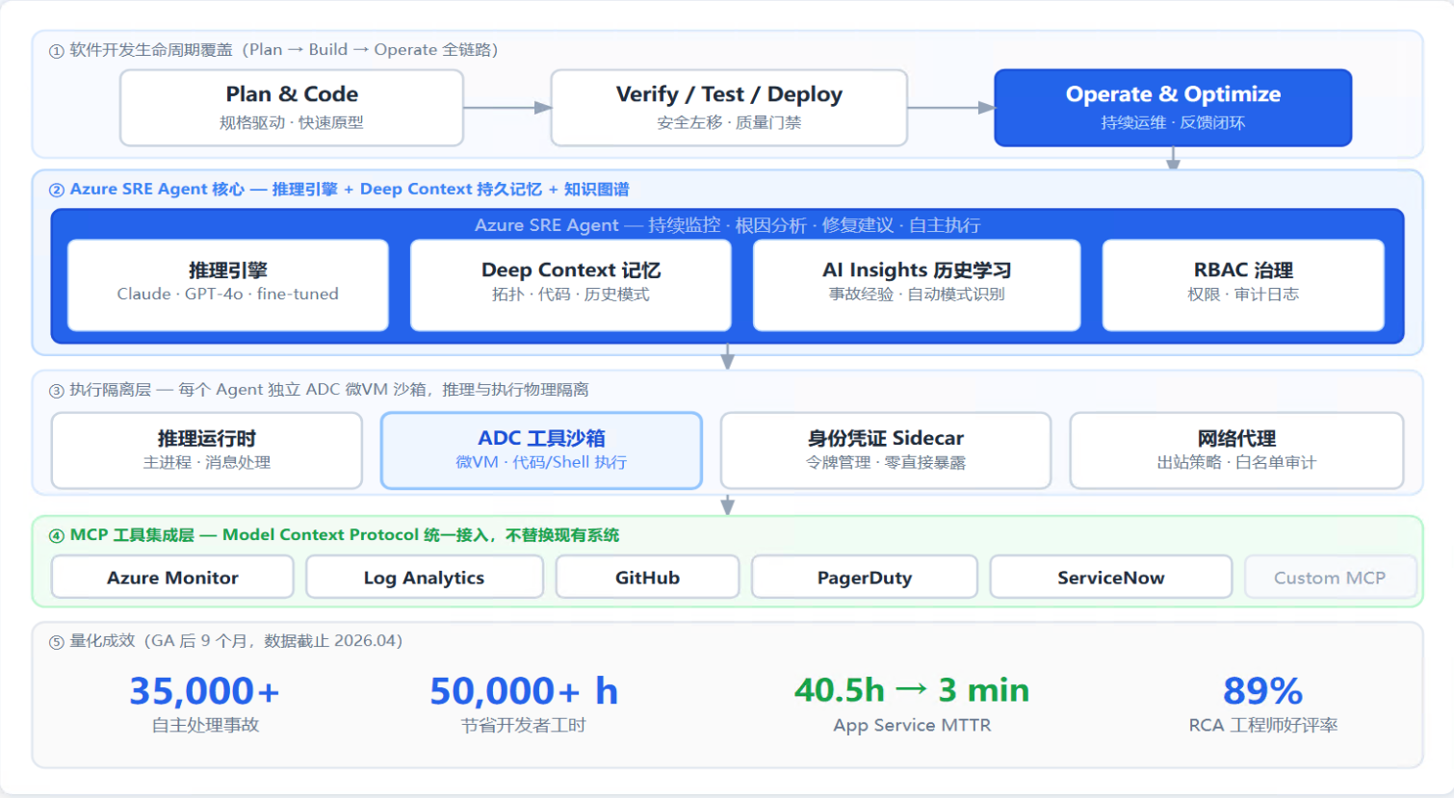Screen dimensions: 1454x798
Task: Click the AI Insights 历史学习 card
Action: pos(917,285)
